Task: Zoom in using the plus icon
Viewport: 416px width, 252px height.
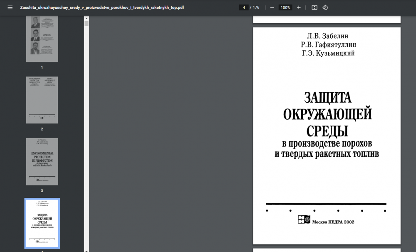Action: pos(299,7)
